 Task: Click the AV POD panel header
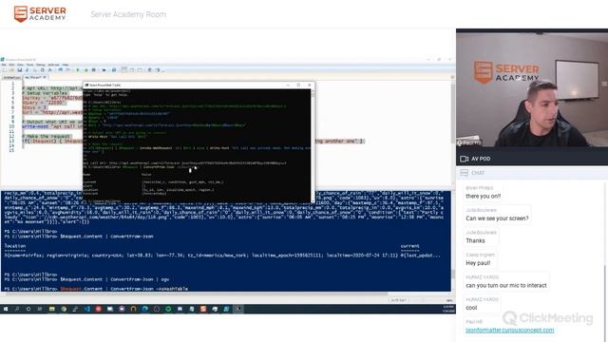tap(532, 159)
